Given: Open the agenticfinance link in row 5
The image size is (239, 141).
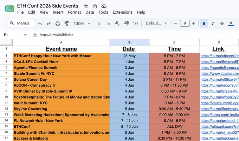Looking at the screenshot, I should [x=219, y=68].
